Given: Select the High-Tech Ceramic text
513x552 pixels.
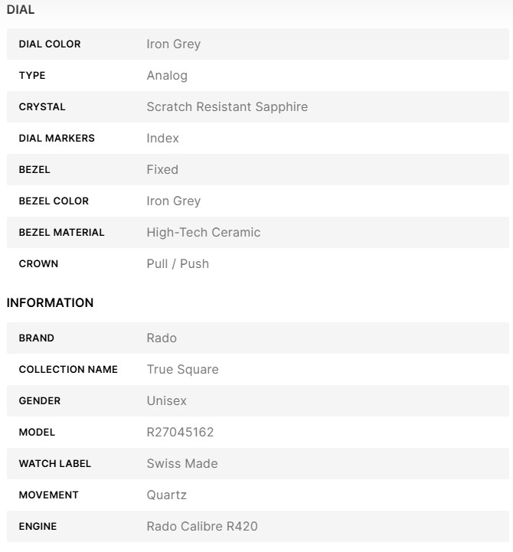Looking at the screenshot, I should [203, 232].
